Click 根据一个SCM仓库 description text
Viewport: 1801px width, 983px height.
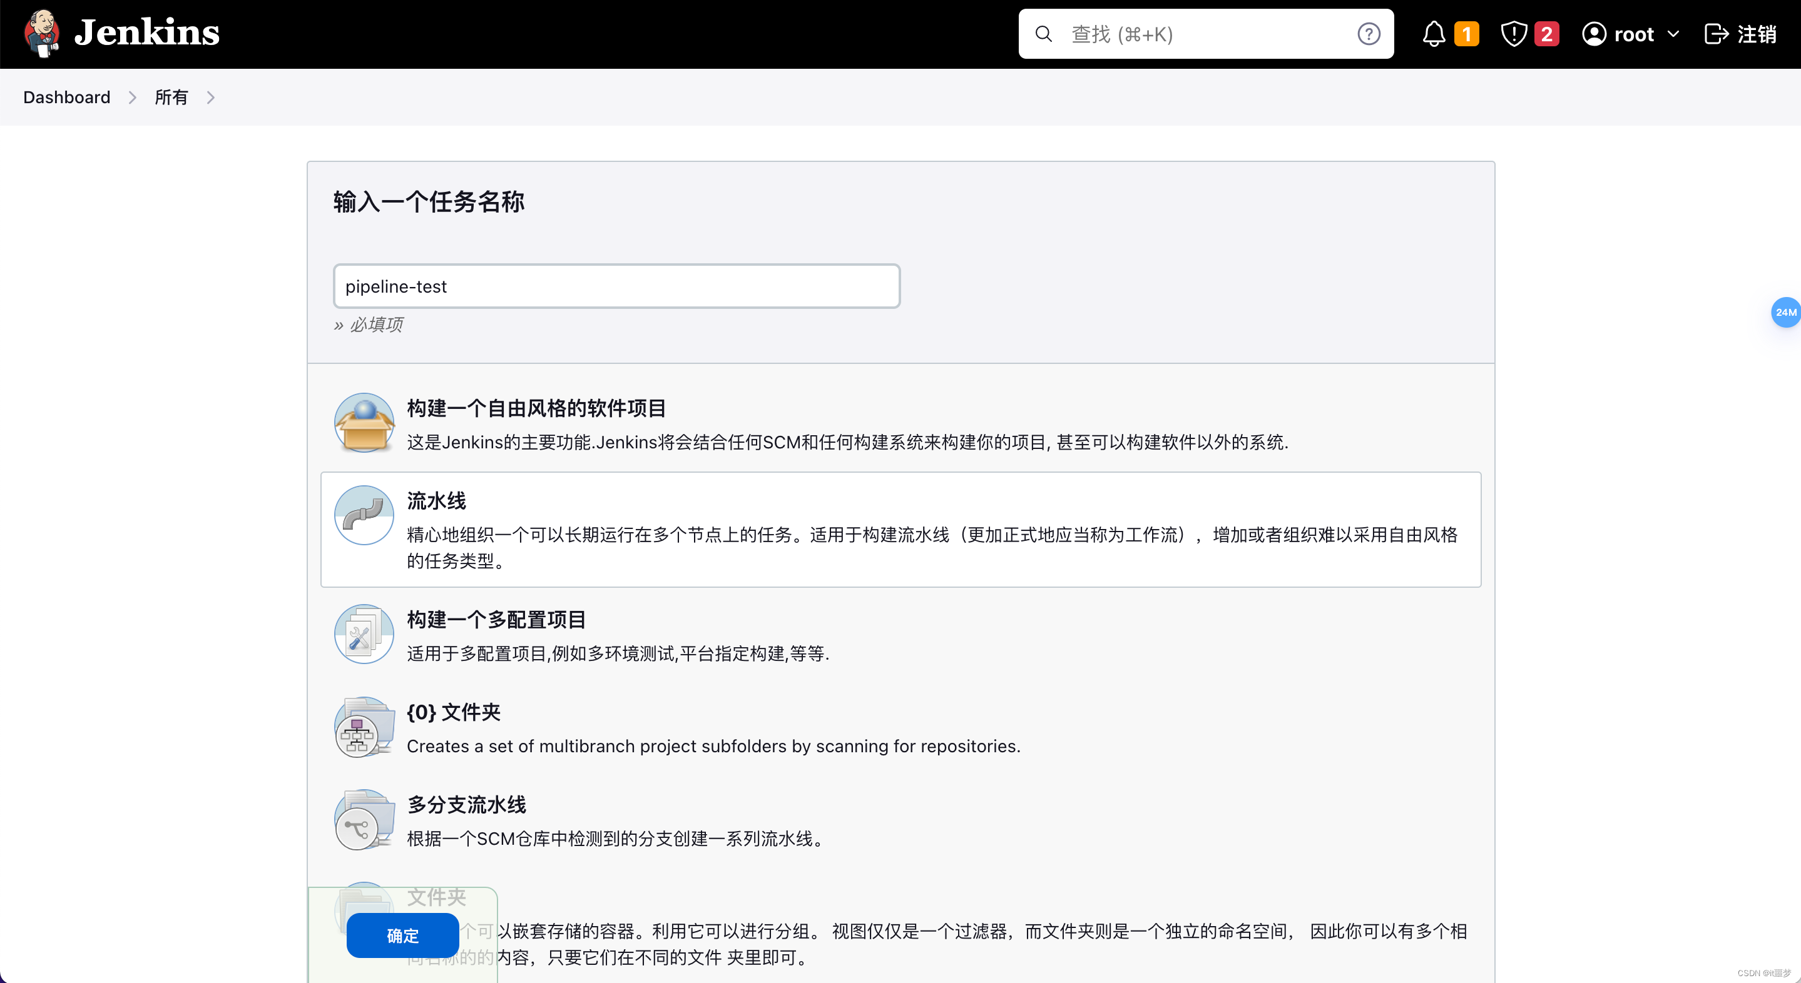click(616, 839)
